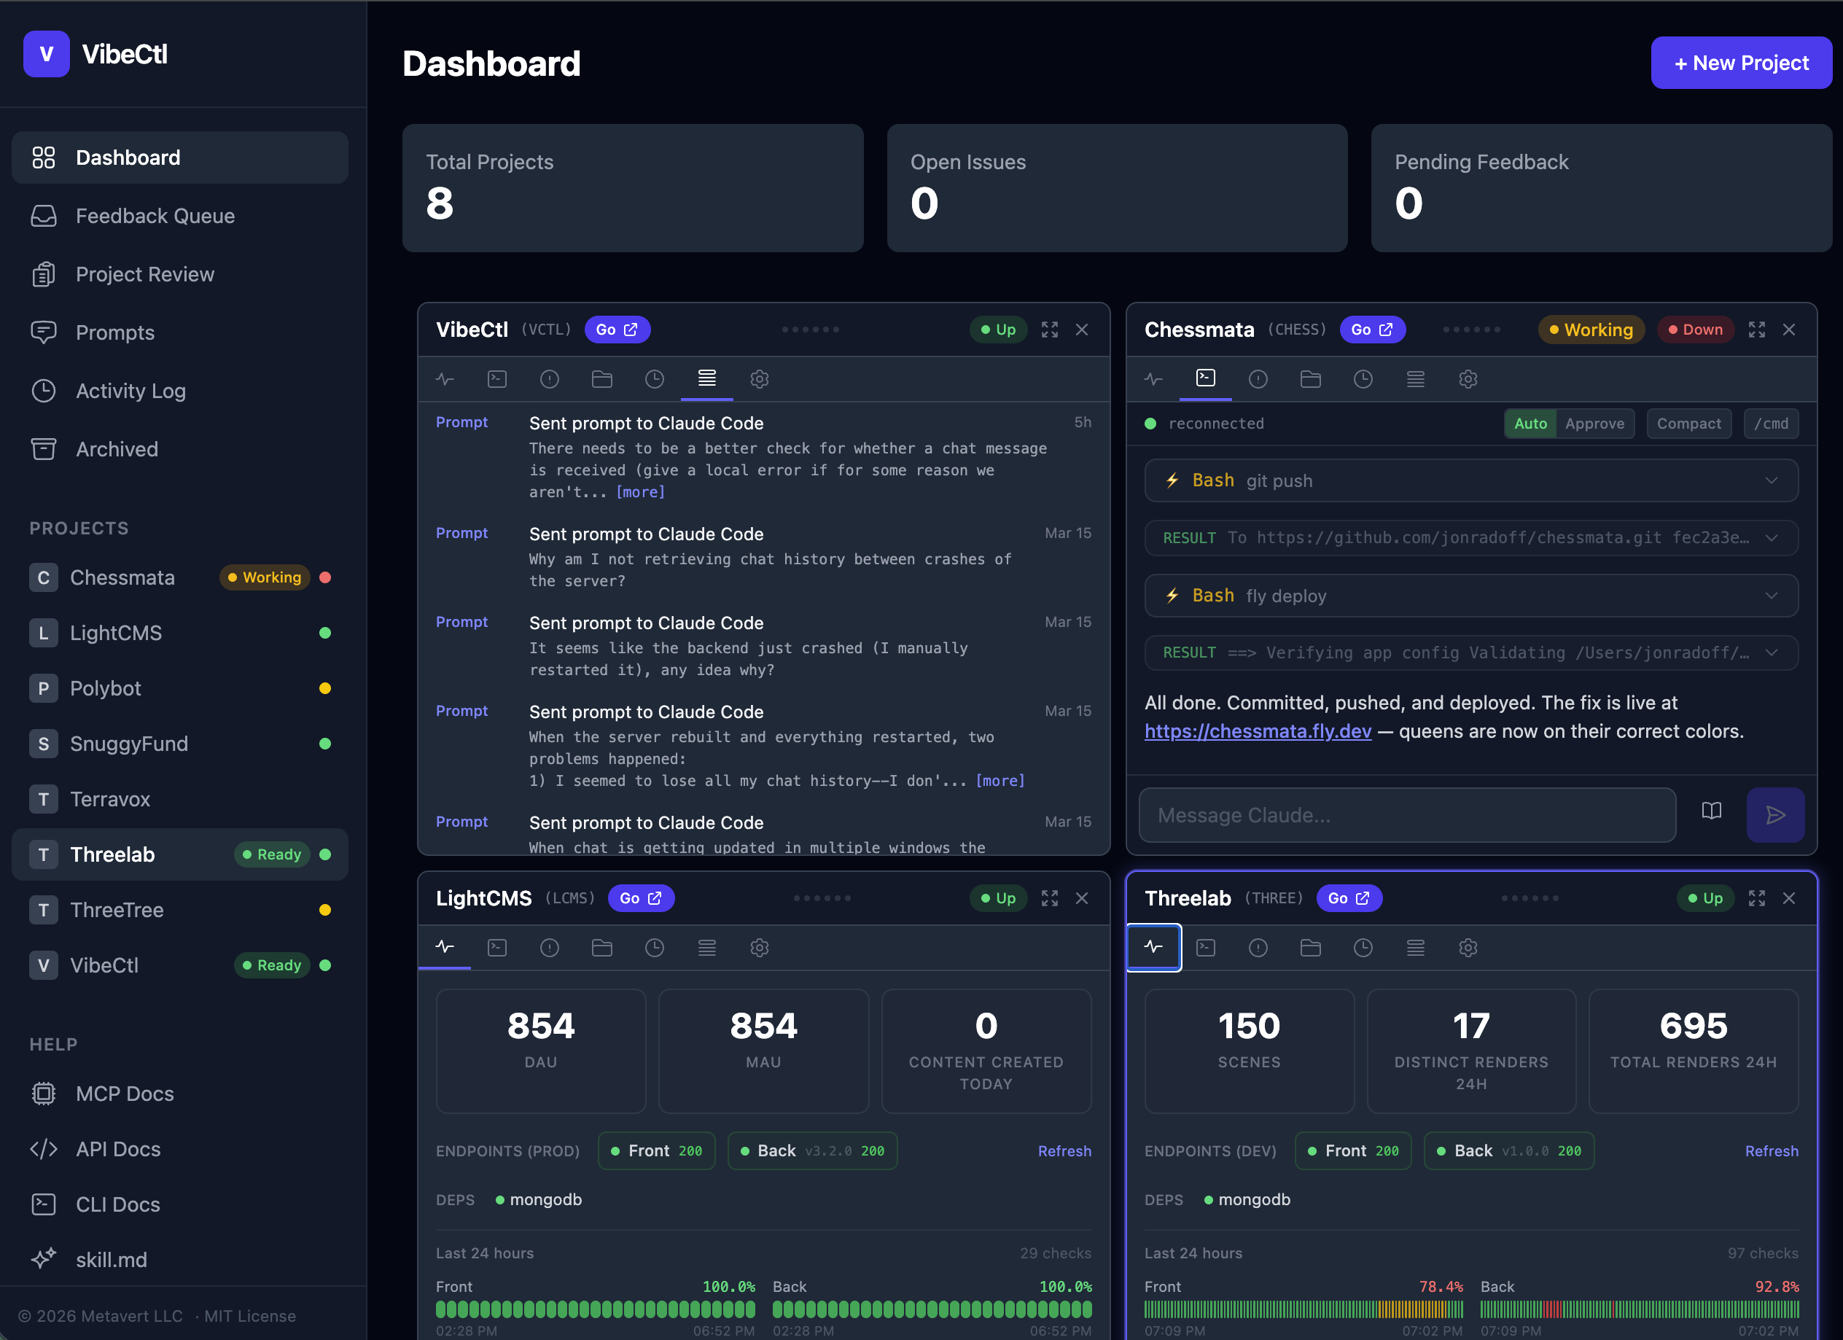Toggle Compact view in the Chessmata terminal
This screenshot has height=1340, width=1843.
point(1688,424)
